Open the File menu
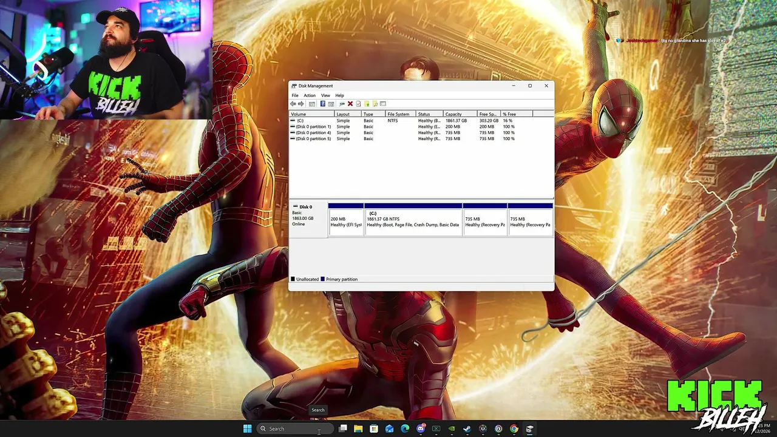Screen dimensions: 777x437 pos(295,95)
